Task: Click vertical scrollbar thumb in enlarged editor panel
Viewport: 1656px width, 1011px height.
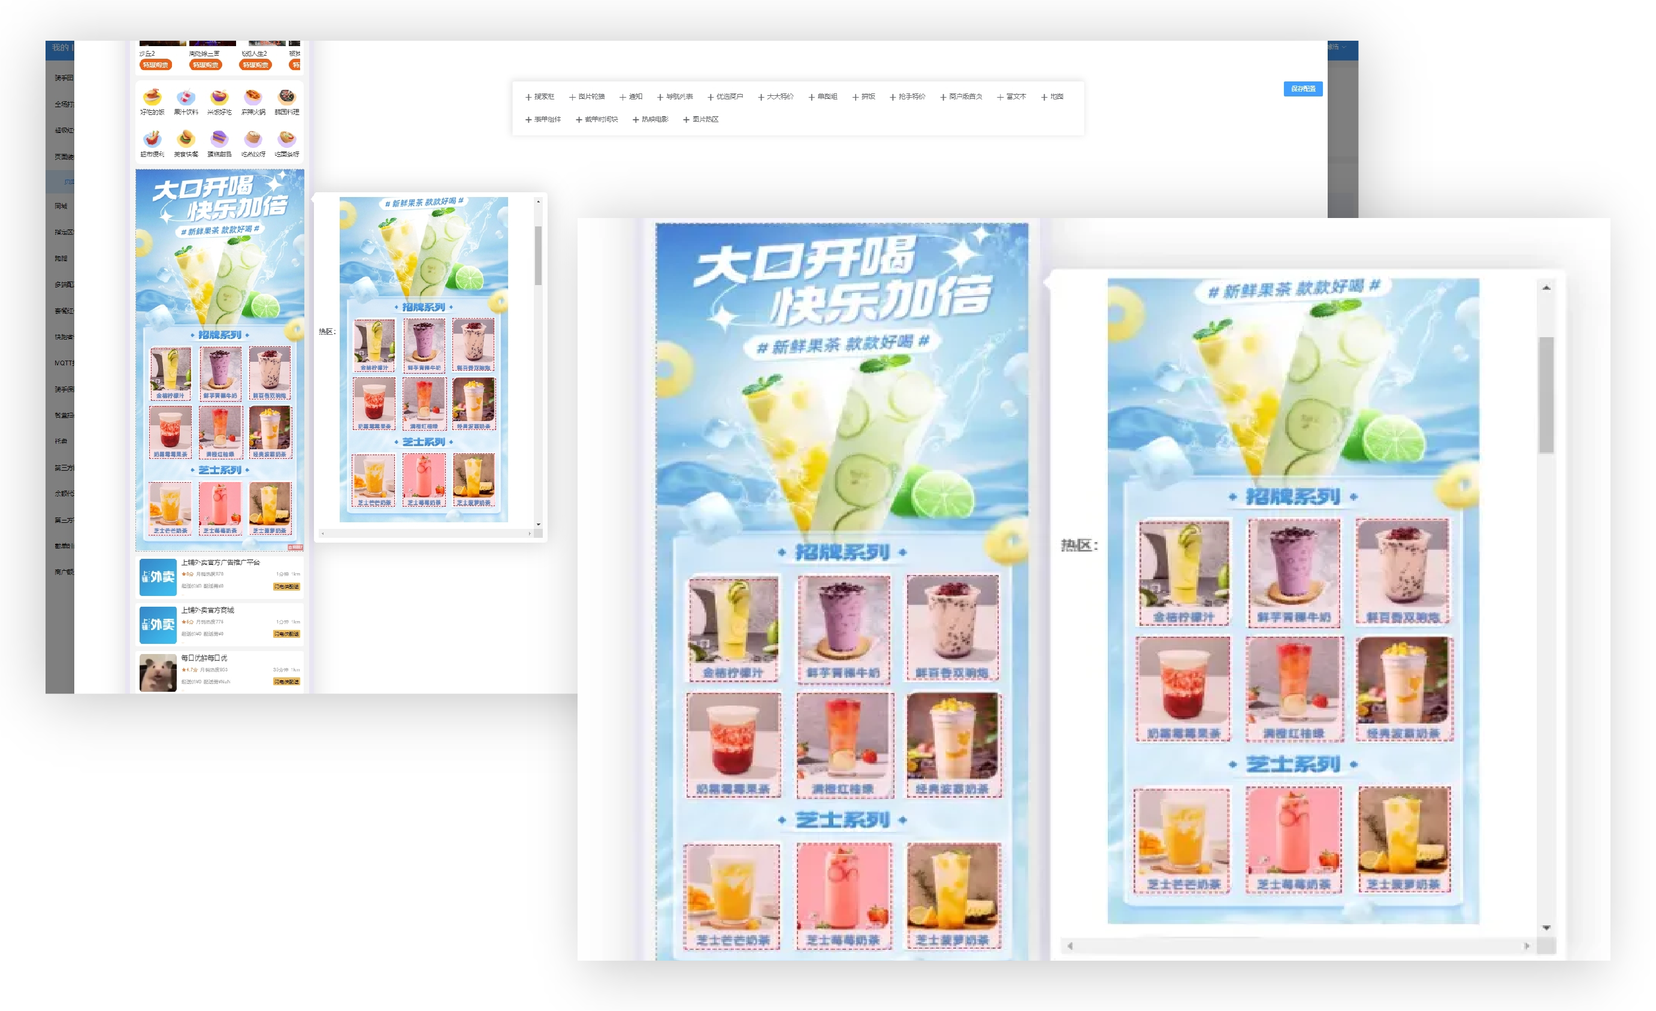Action: click(x=1546, y=395)
